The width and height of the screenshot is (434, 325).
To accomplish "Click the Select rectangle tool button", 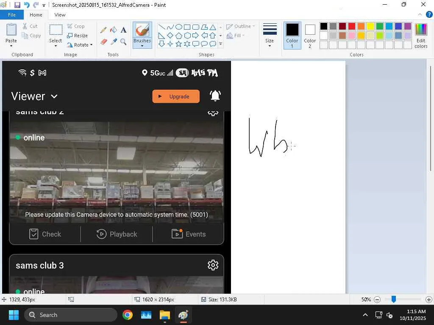I will [56, 30].
